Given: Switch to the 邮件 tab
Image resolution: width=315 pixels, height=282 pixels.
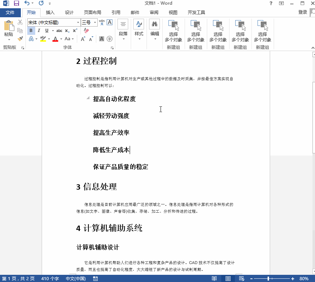Looking at the screenshot, I should point(135,13).
